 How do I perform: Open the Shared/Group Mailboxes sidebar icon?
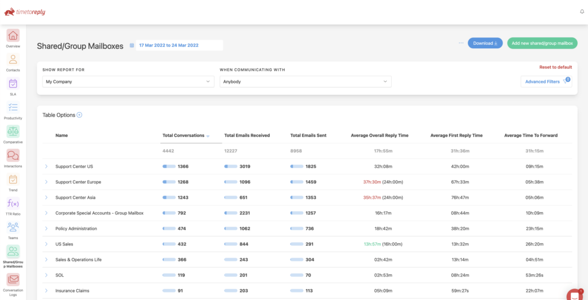pos(13,251)
